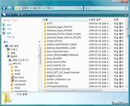130x106 pixels.
Task: Click in the 검색 search field
Action: point(105,8)
